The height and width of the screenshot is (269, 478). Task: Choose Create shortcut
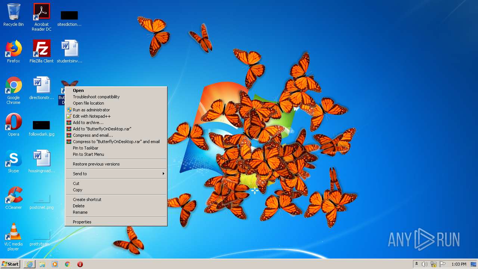(116, 200)
